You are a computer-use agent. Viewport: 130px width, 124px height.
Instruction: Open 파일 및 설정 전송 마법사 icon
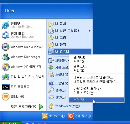5,77
